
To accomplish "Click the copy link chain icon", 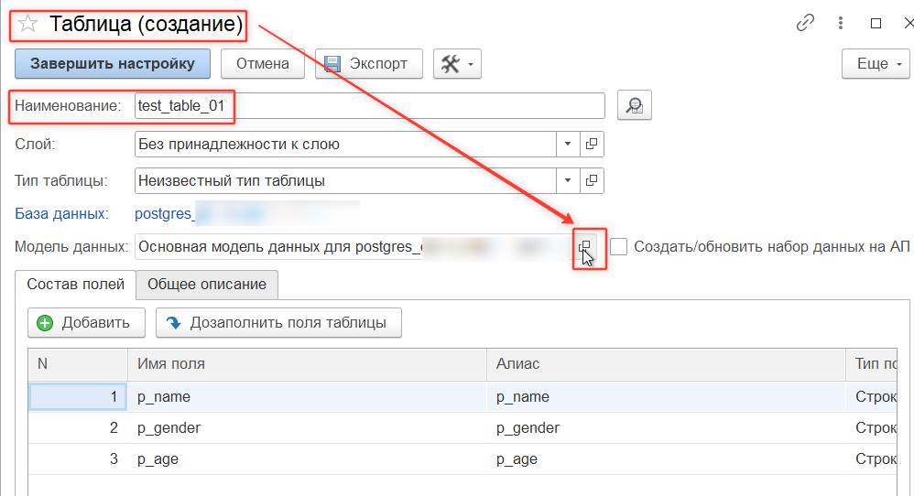I will tap(805, 24).
